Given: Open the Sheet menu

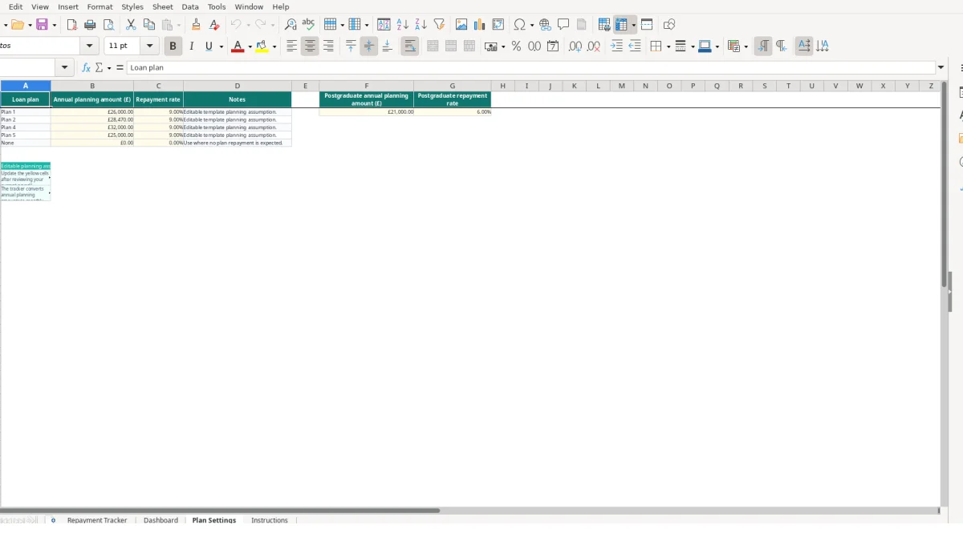Looking at the screenshot, I should 163,6.
